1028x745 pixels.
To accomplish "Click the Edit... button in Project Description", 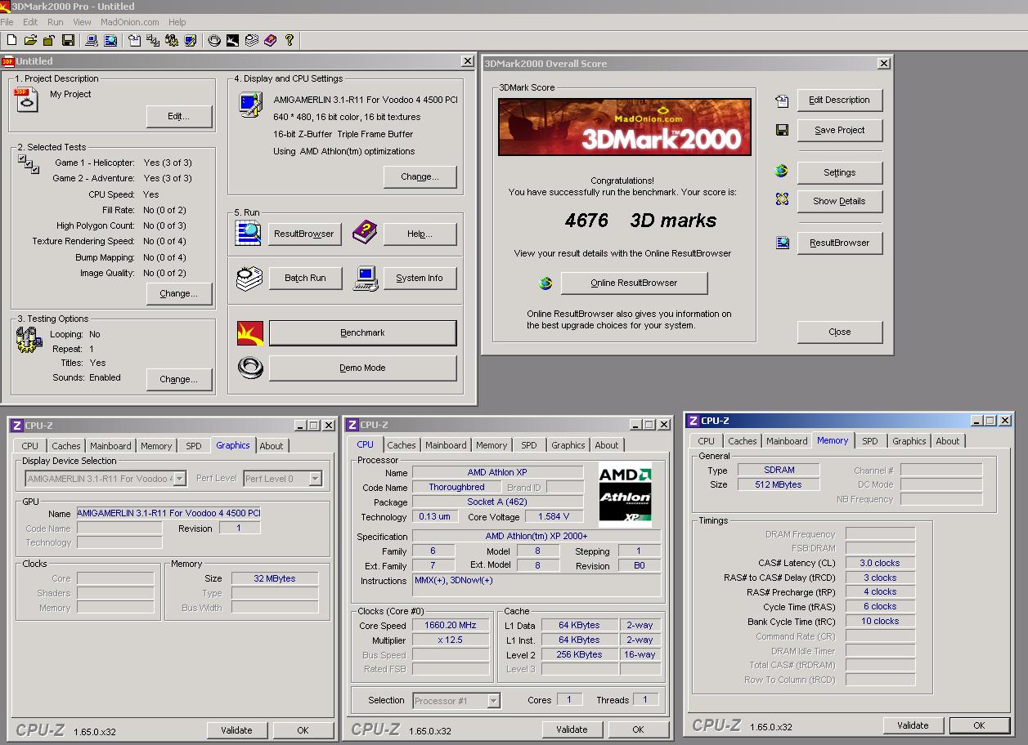I will [179, 117].
